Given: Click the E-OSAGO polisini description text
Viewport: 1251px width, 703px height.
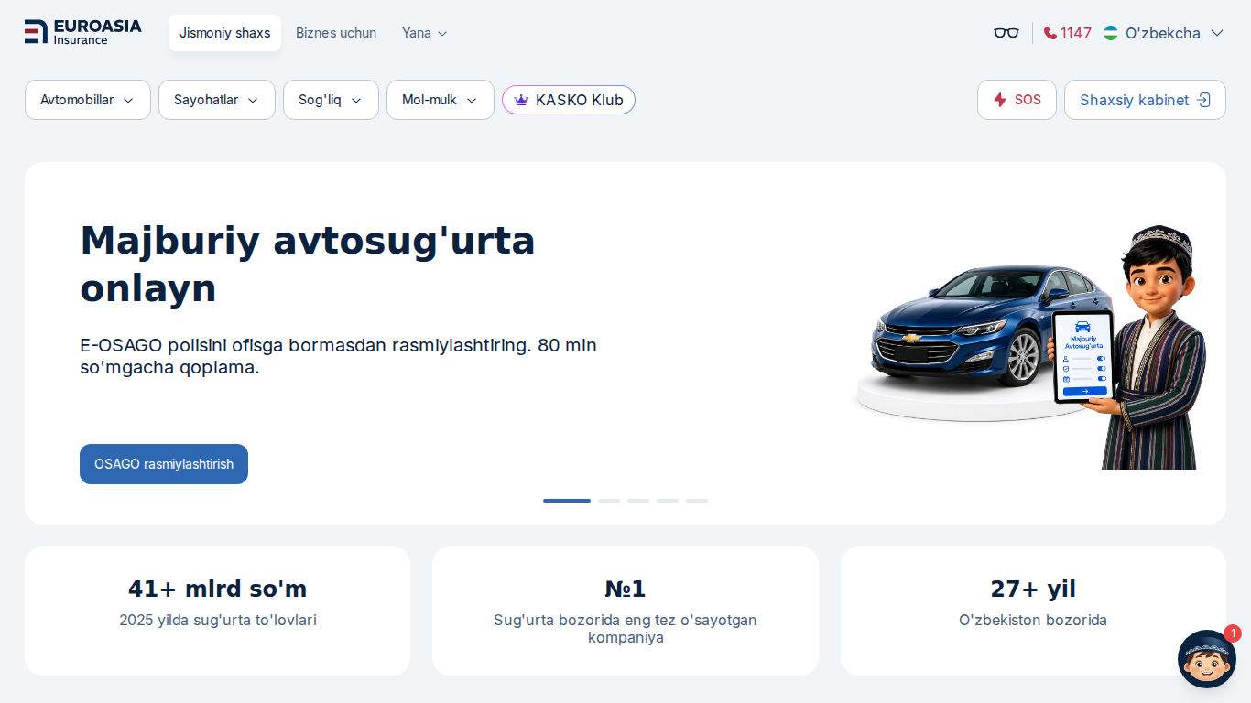Looking at the screenshot, I should pos(339,356).
